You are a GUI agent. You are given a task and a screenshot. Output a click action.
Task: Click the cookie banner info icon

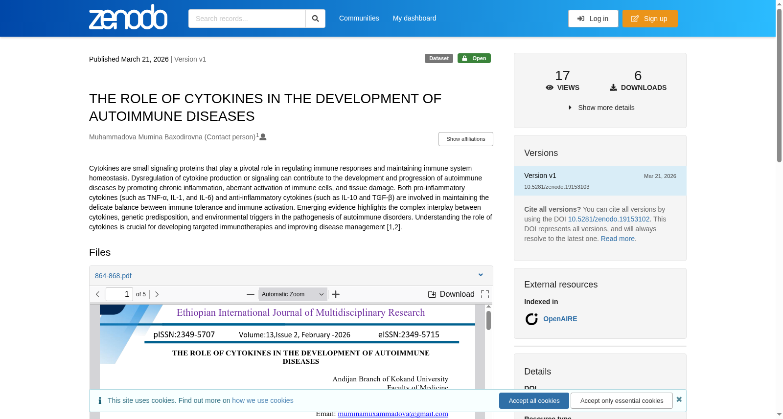pyautogui.click(x=100, y=400)
